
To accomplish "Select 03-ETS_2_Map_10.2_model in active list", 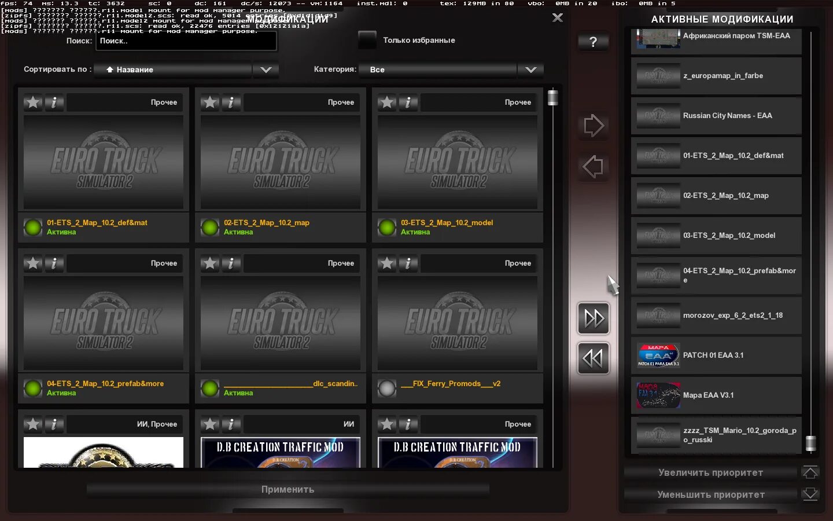I will pyautogui.click(x=716, y=236).
